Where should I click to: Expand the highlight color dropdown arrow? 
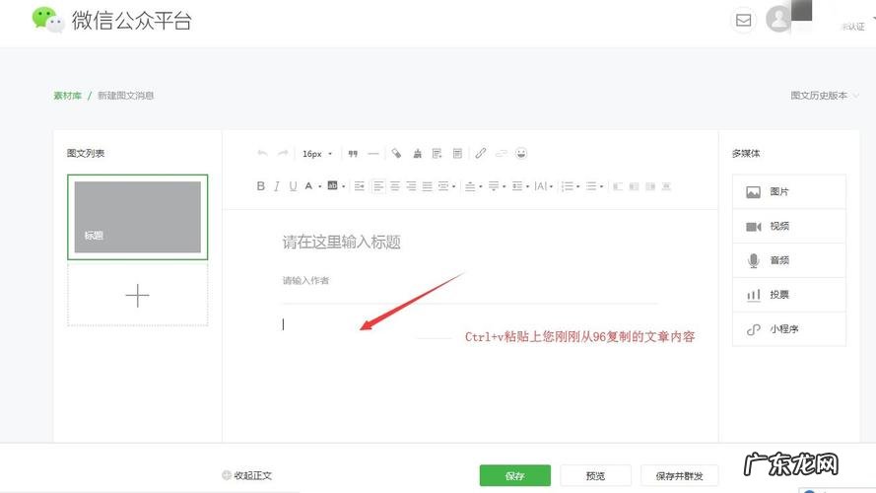tap(344, 186)
